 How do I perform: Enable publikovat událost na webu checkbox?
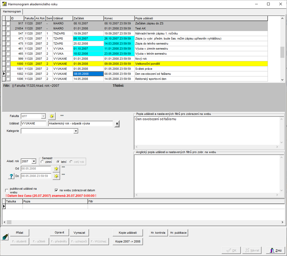tap(7, 190)
